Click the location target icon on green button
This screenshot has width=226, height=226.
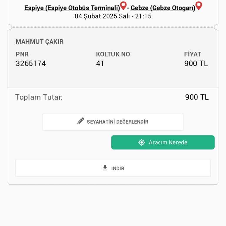(x=142, y=142)
